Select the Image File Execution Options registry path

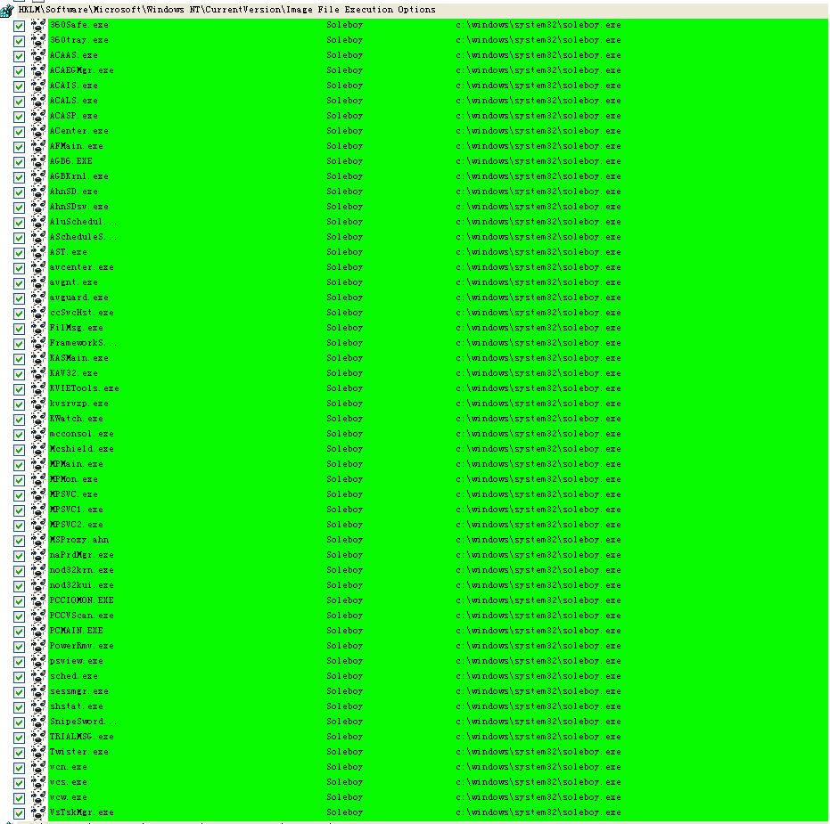point(226,10)
